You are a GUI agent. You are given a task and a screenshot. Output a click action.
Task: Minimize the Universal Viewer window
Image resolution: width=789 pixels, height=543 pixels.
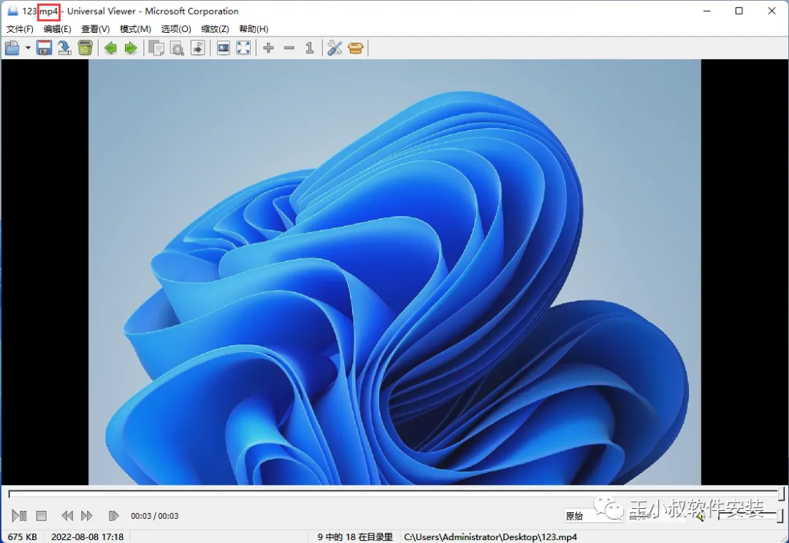pos(707,11)
